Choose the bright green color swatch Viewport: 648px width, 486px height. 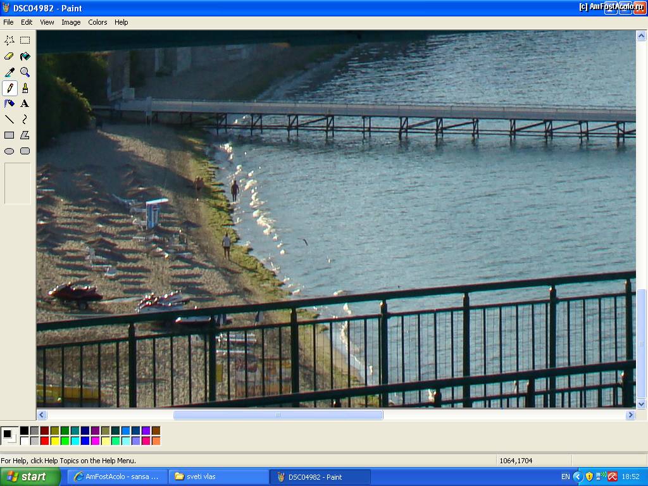(65, 441)
